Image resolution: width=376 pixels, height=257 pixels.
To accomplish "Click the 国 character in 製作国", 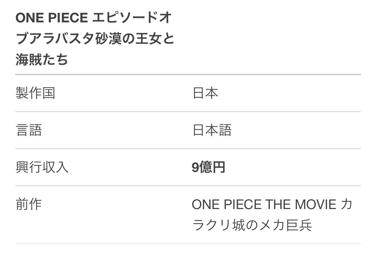I will click(x=48, y=93).
